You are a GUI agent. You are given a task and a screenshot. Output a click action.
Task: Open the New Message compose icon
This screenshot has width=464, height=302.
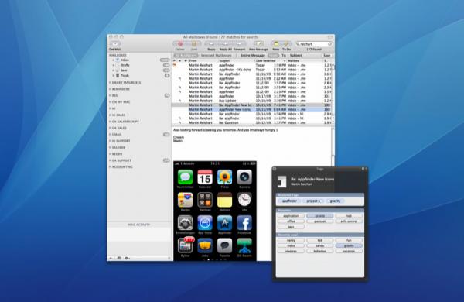click(x=258, y=44)
